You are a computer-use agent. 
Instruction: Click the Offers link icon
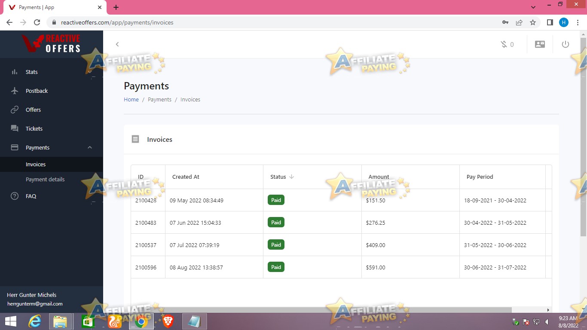click(15, 110)
